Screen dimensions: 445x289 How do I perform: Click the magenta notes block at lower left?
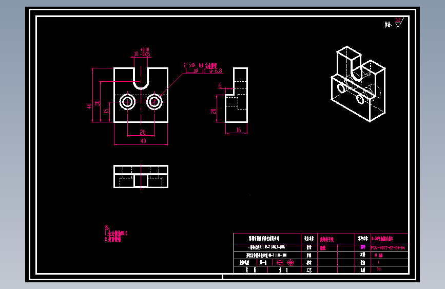[116, 233]
